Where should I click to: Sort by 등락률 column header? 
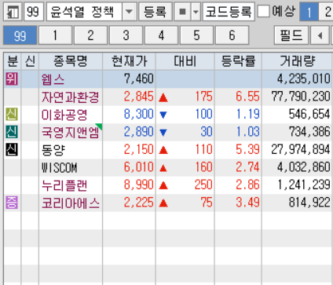(x=238, y=61)
